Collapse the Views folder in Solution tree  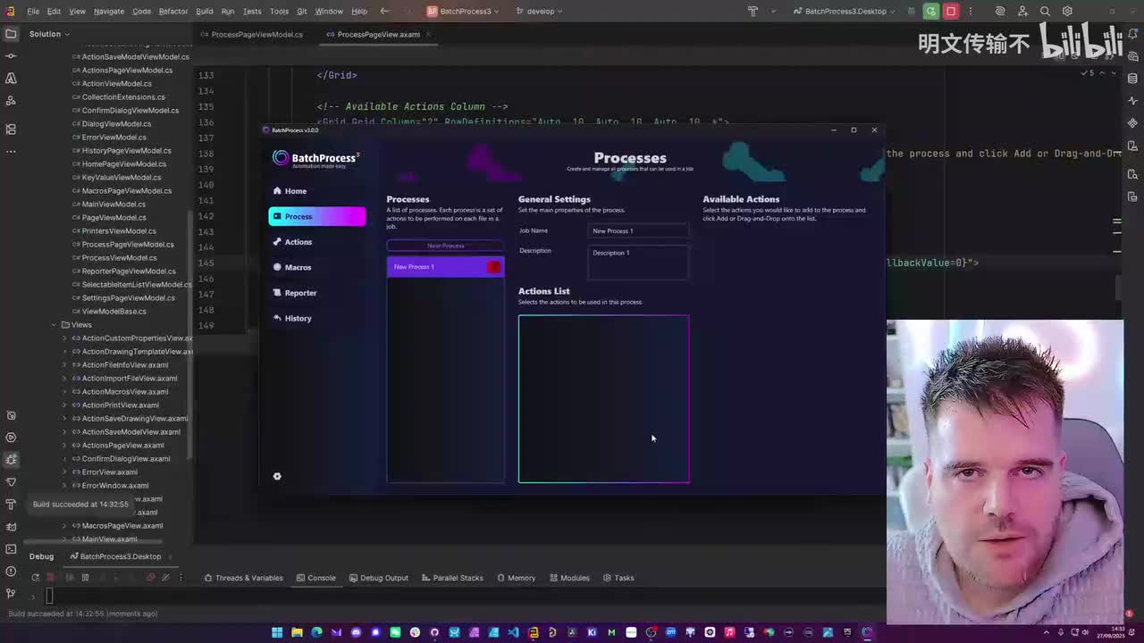[x=54, y=325]
